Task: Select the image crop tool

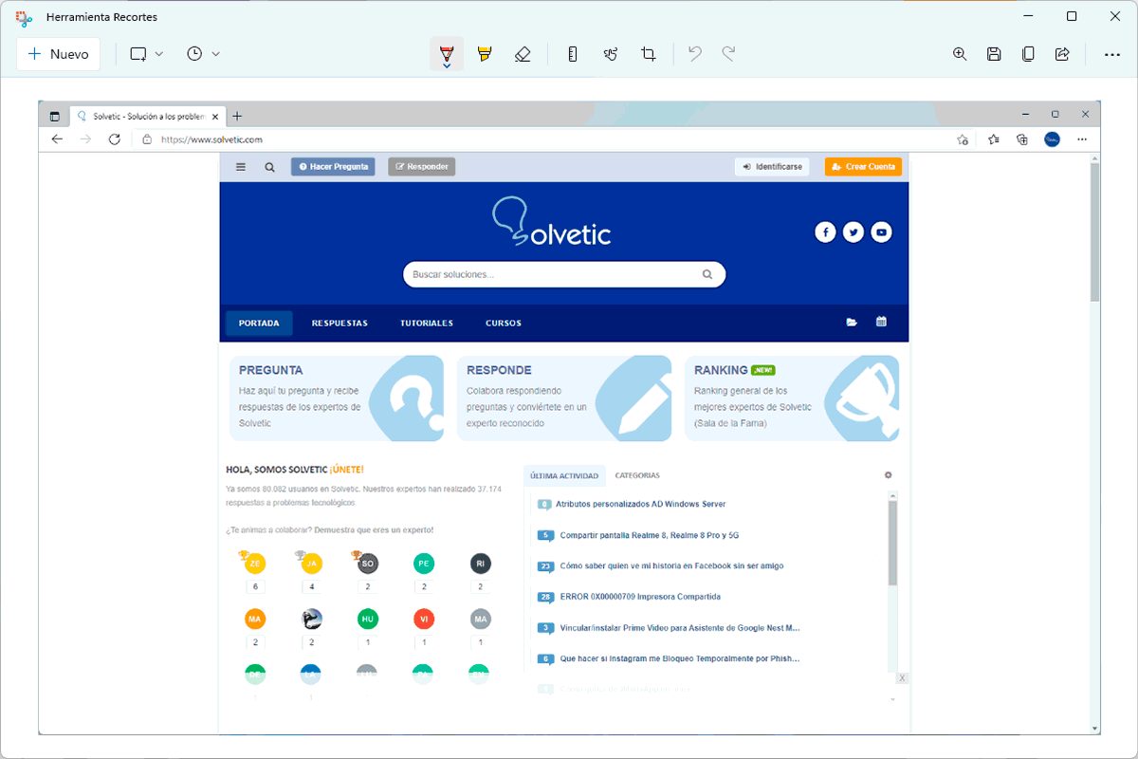Action: [x=649, y=54]
